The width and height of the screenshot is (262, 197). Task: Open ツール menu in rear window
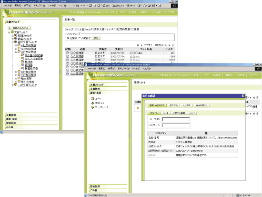click(x=52, y=6)
